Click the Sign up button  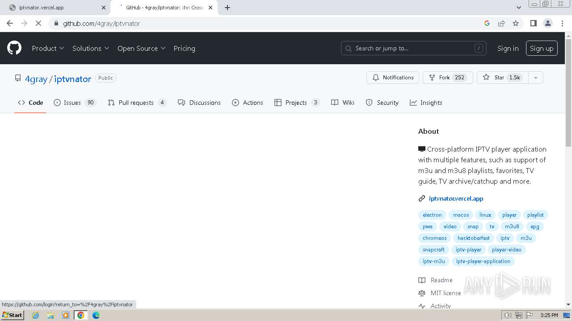pyautogui.click(x=542, y=48)
